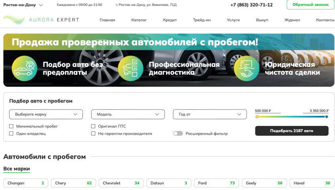The width and height of the screenshot is (335, 190).
Task: Click the working hours text Ежедневно с 09:00 до 21:00
Action: tap(79, 5)
